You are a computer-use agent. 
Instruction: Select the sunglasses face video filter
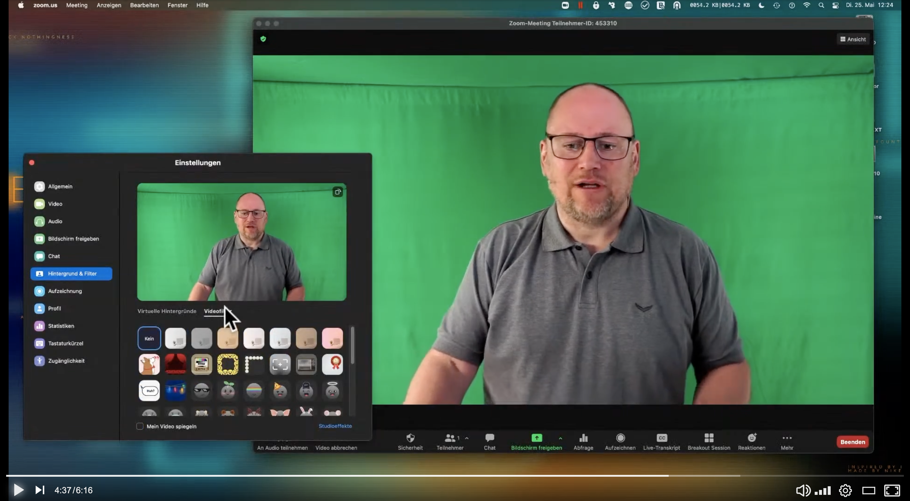click(x=202, y=390)
